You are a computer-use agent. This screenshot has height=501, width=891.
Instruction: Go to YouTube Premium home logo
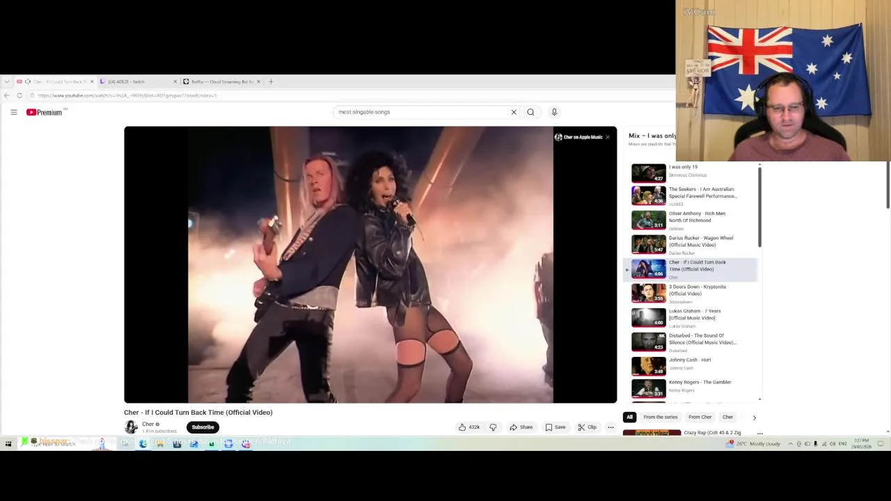45,112
